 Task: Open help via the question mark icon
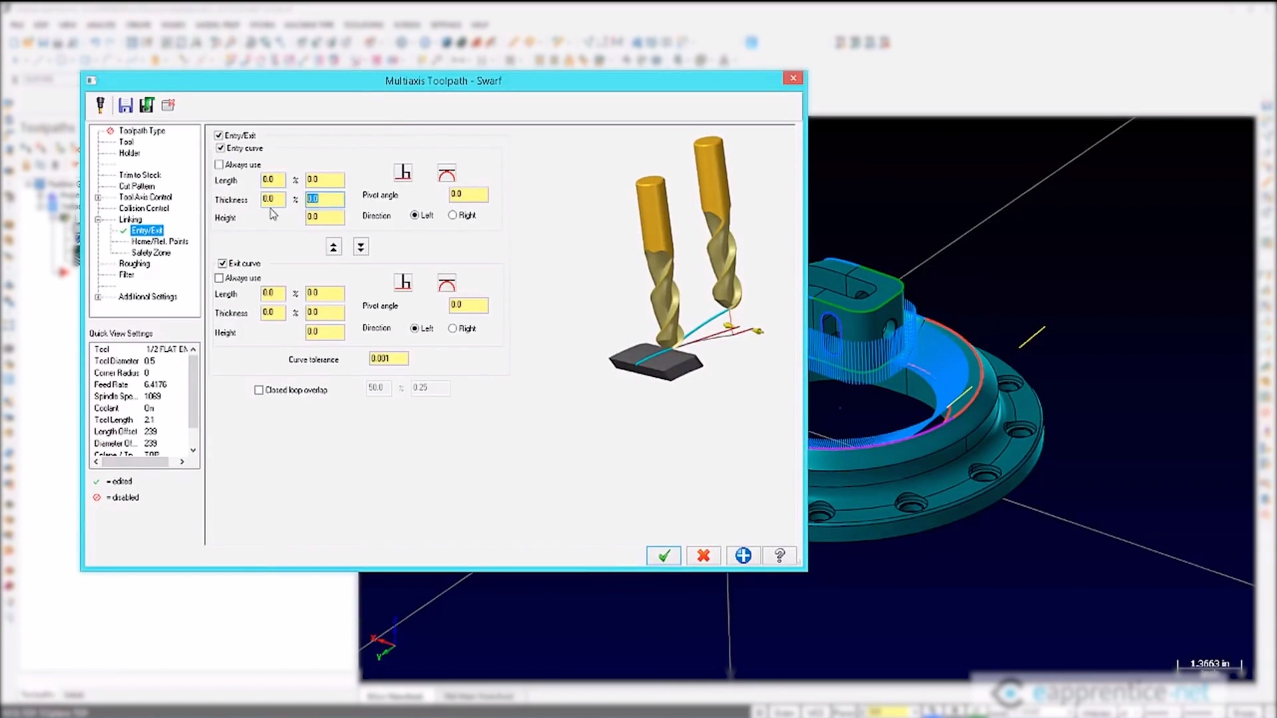780,555
